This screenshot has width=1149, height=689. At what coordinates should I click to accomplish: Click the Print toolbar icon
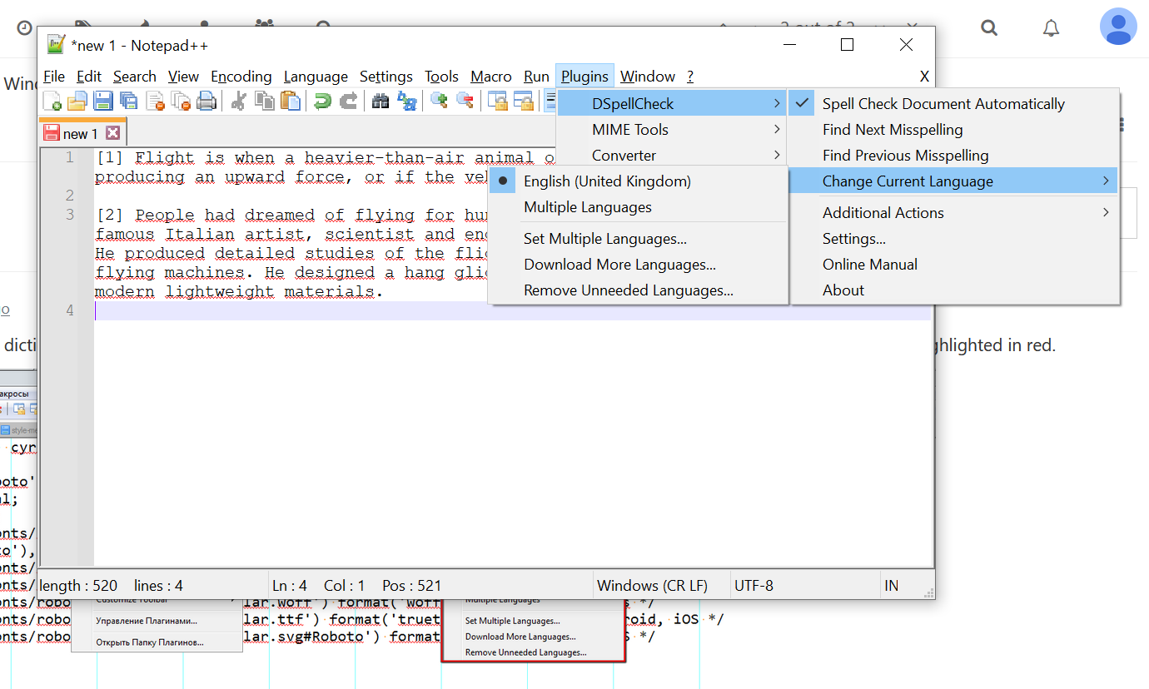point(206,102)
